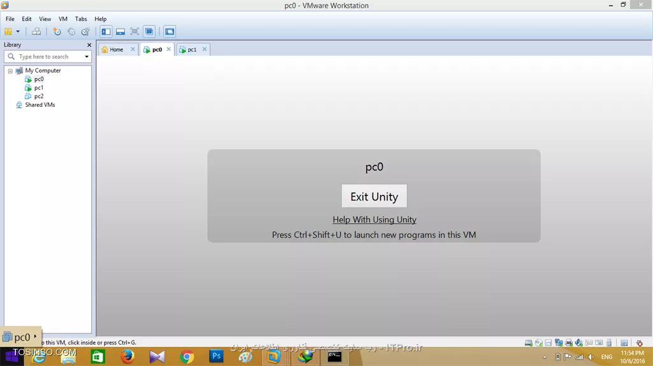This screenshot has width=653, height=366.
Task: Close the Home tab
Action: [133, 49]
